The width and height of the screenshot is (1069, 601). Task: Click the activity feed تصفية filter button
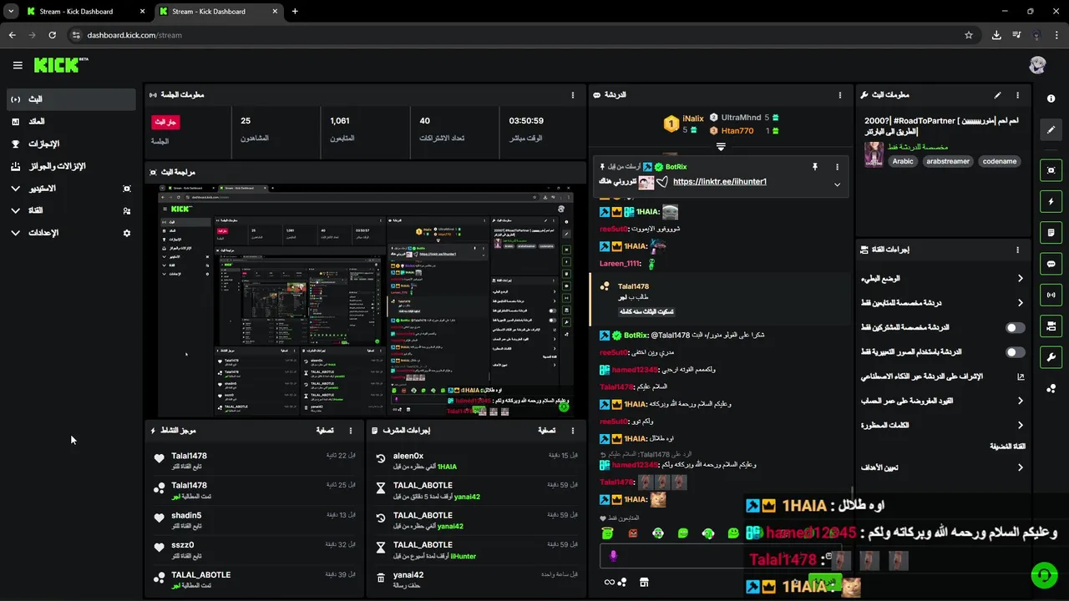pos(325,431)
